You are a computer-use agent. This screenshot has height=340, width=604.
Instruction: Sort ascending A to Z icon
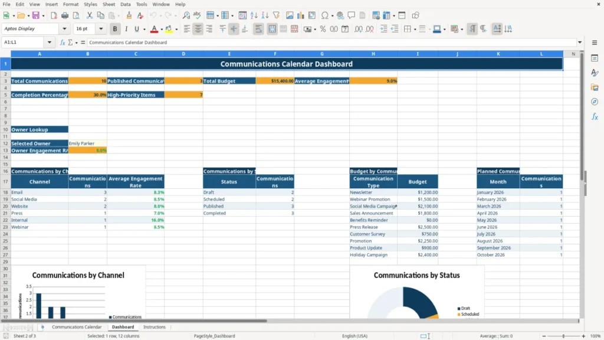click(254, 15)
